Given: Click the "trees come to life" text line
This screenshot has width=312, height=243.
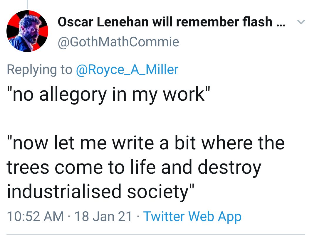Looking at the screenshot, I should click(x=134, y=168).
